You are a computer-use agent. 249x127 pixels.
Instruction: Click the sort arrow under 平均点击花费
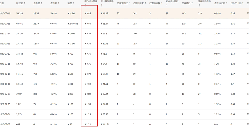[x=86, y=5]
